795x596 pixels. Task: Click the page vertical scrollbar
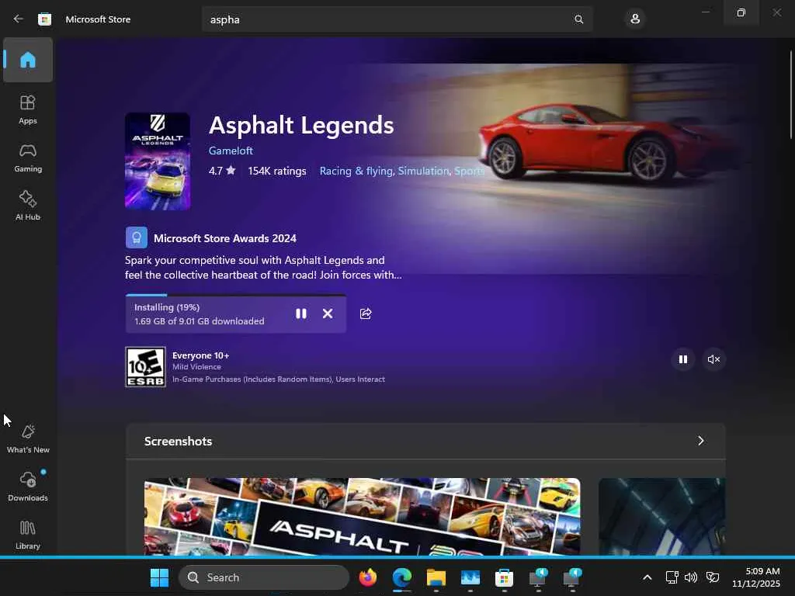[791, 94]
